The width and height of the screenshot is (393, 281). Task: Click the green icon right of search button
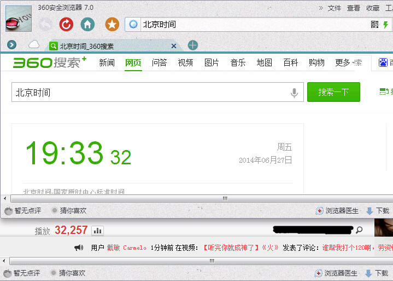click(x=384, y=91)
